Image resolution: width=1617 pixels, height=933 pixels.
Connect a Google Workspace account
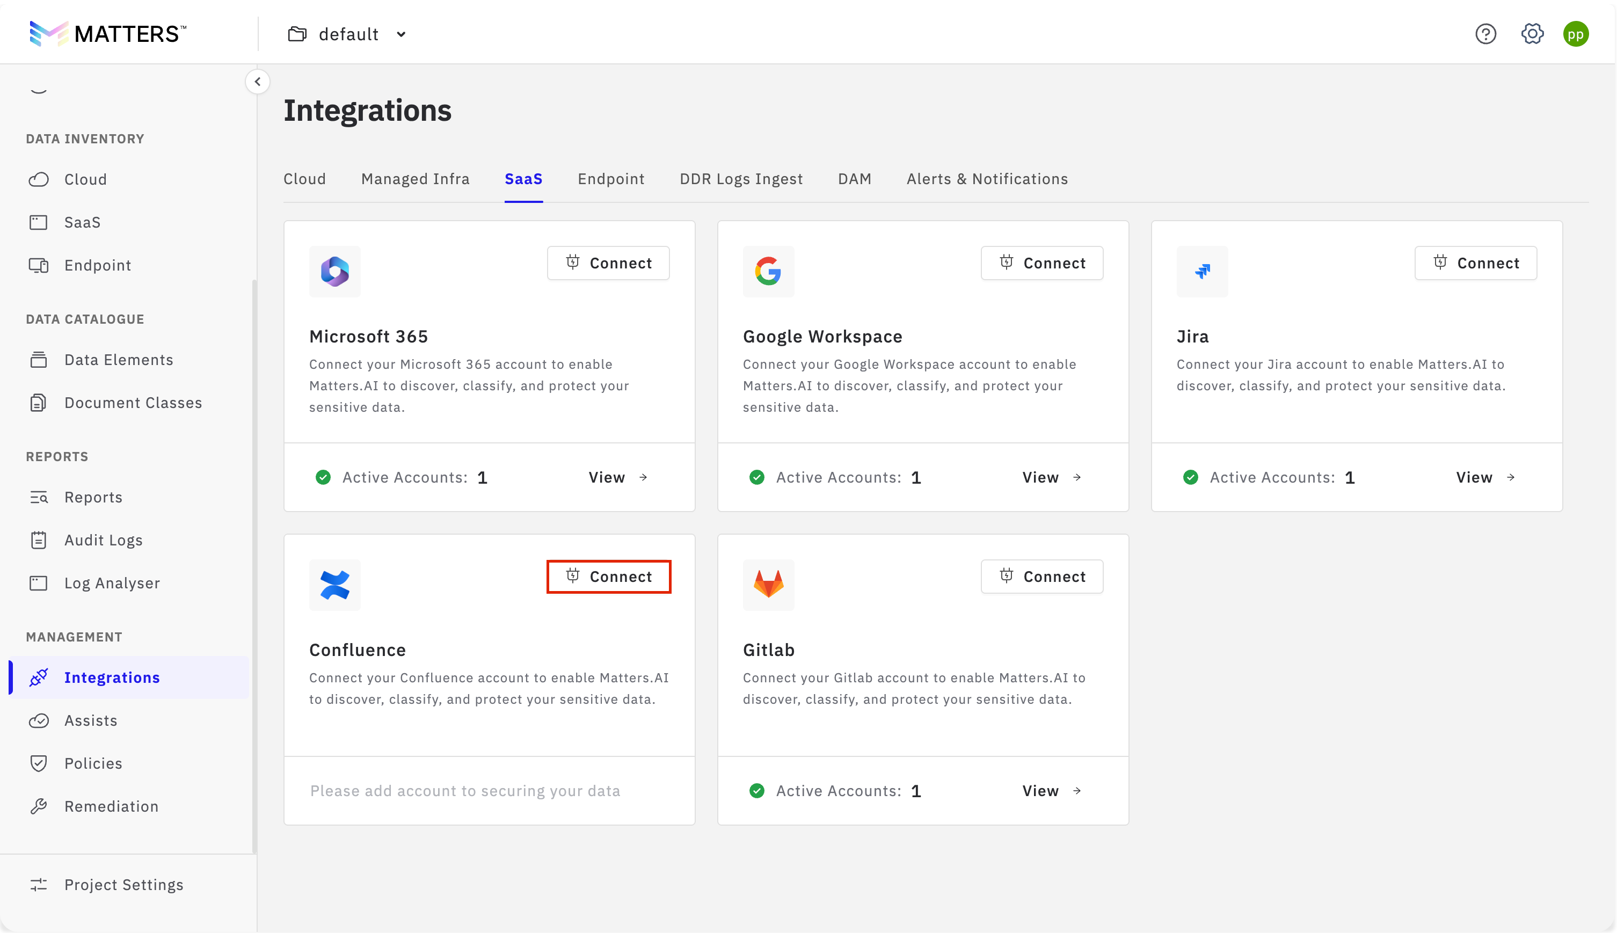pos(1041,263)
